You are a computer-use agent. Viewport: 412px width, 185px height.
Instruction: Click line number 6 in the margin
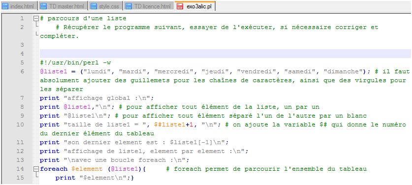click(22, 71)
